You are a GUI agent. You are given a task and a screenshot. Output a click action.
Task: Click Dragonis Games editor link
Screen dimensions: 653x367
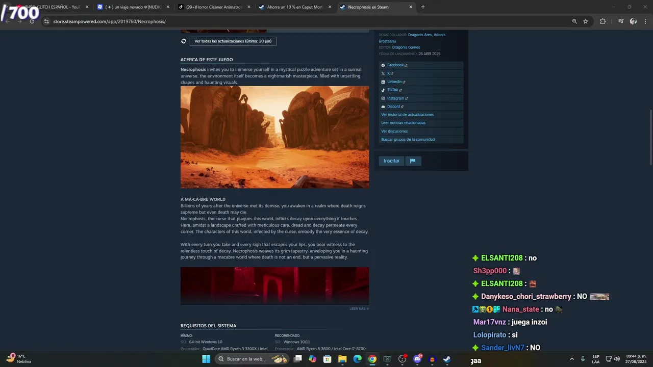click(406, 47)
